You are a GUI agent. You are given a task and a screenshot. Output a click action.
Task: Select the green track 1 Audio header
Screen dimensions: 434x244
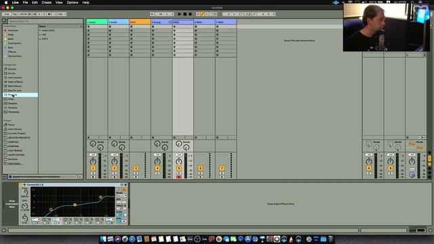point(97,22)
